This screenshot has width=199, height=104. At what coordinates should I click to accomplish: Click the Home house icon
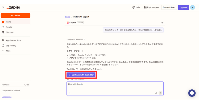coord(3,22)
